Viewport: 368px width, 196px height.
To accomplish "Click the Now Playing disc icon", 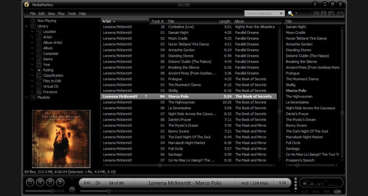I will click(x=33, y=21).
